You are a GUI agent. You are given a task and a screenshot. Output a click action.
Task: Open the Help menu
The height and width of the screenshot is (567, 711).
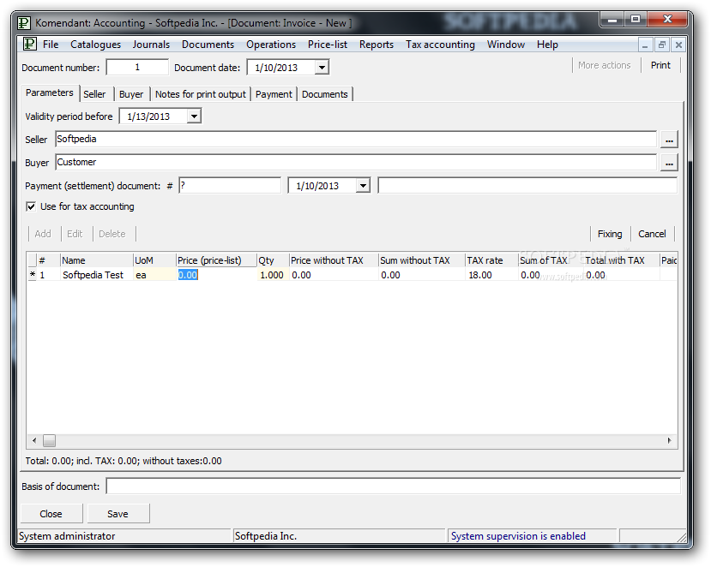pyautogui.click(x=547, y=45)
